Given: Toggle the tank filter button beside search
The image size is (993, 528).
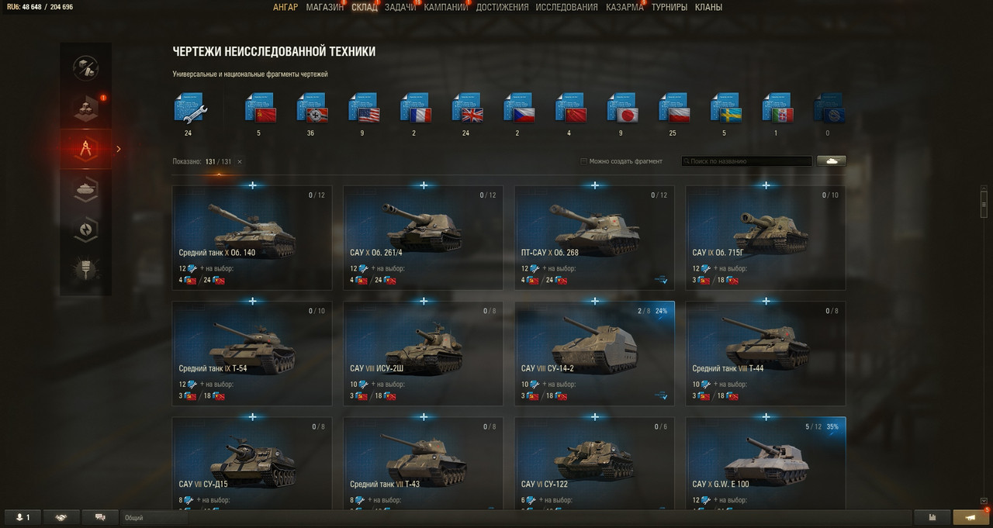Looking at the screenshot, I should (831, 161).
